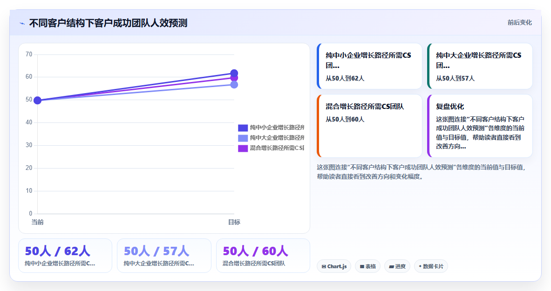Viewport: 551px width, 291px height.
Task: Click the 40 y-axis label
Action: [29, 122]
